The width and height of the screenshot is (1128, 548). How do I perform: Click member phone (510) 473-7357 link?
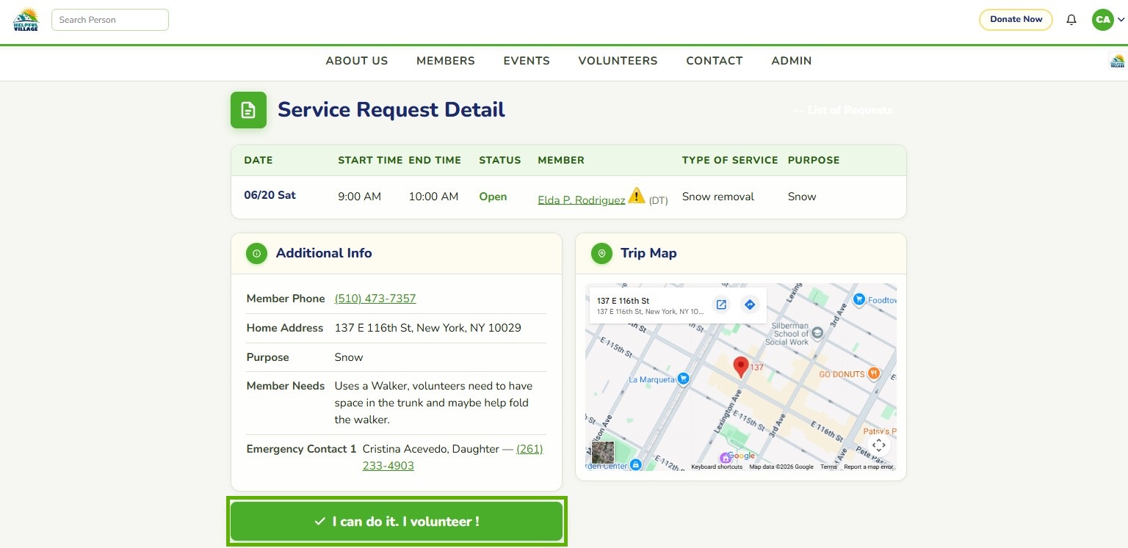pos(375,299)
